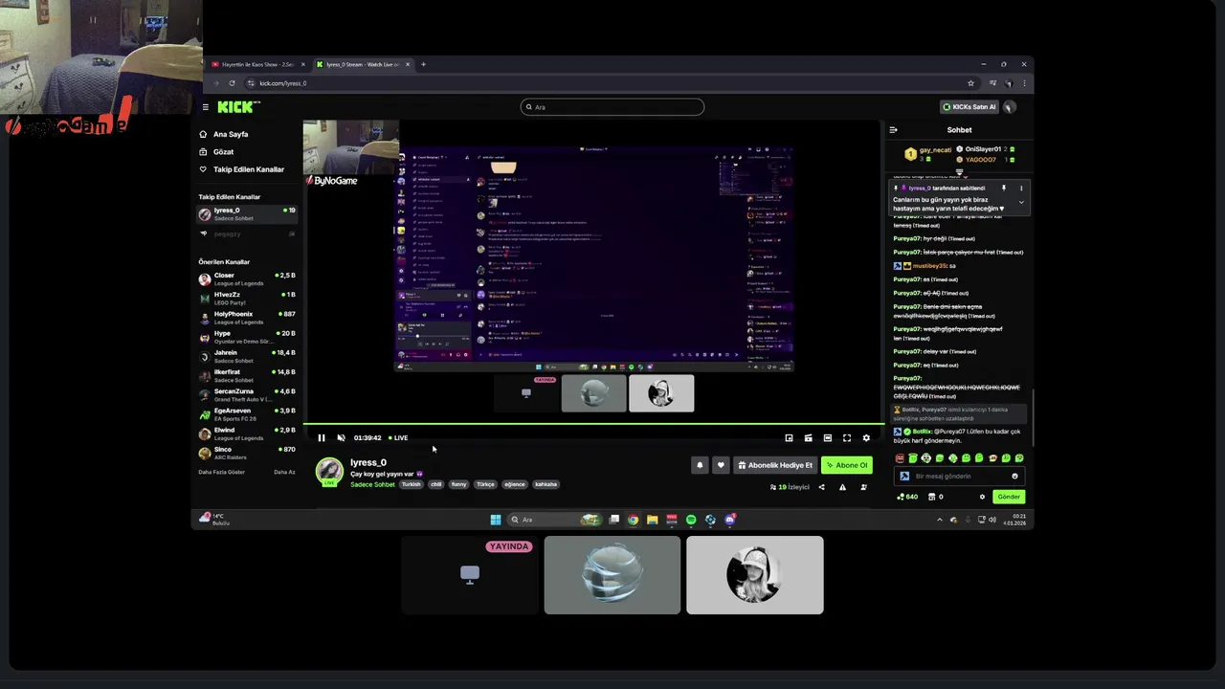
Task: Select the funny tag
Action: pyautogui.click(x=459, y=484)
